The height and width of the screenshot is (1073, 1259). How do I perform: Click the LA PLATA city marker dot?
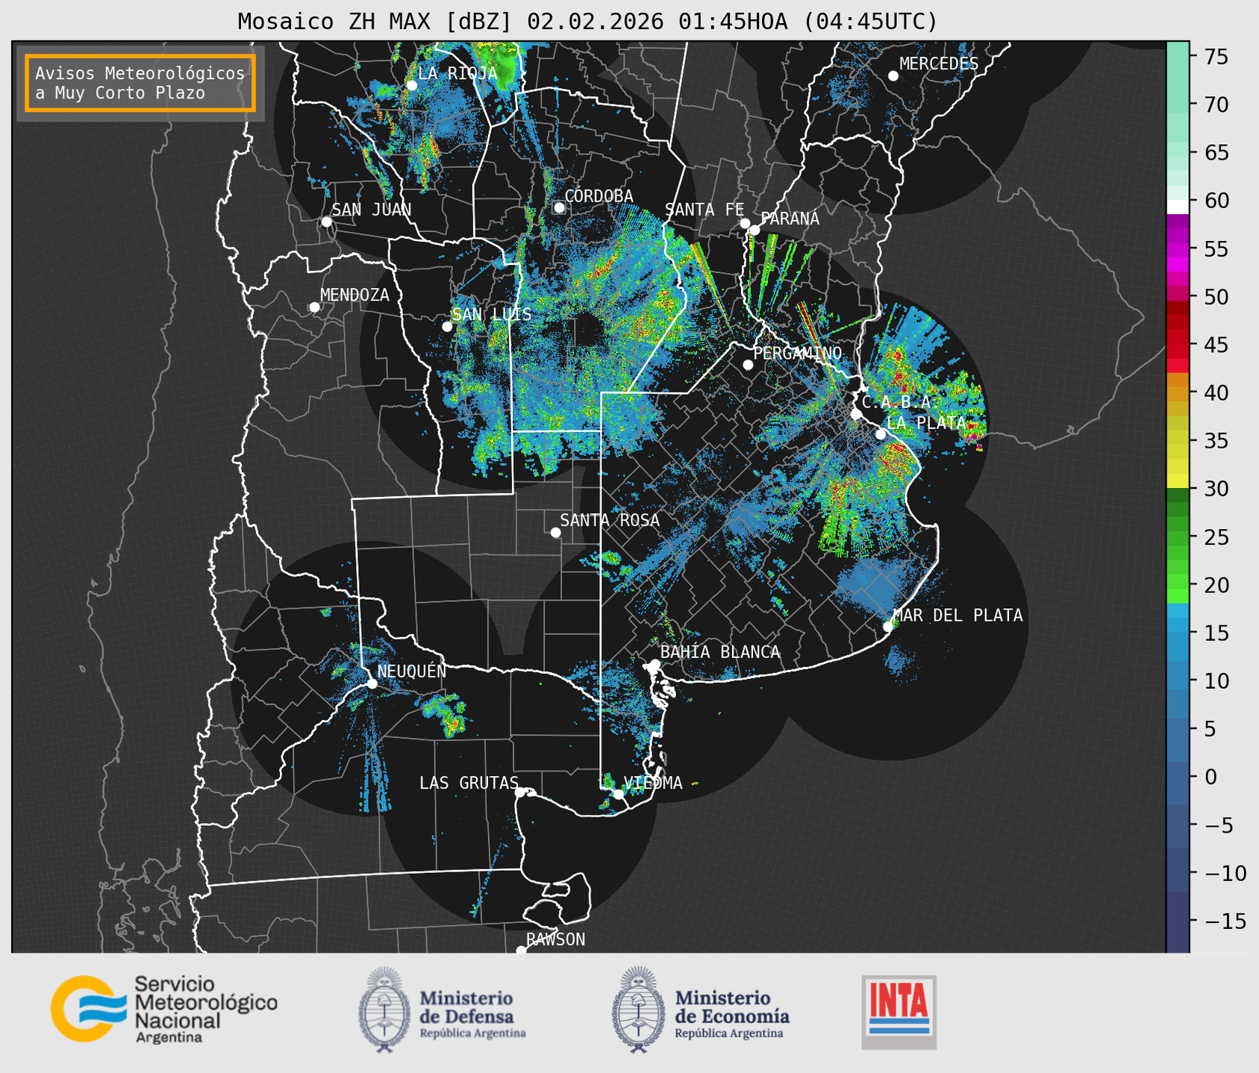(x=881, y=434)
